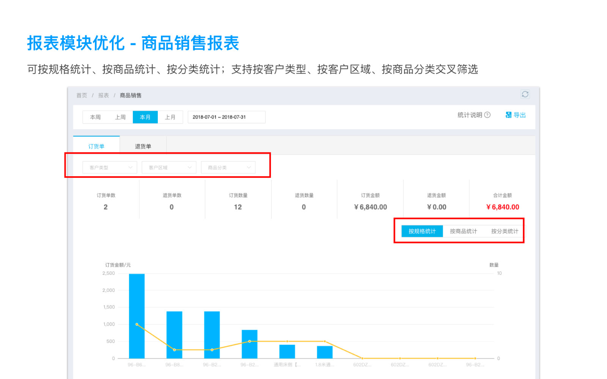Click the 按规格统计 button

click(x=422, y=231)
